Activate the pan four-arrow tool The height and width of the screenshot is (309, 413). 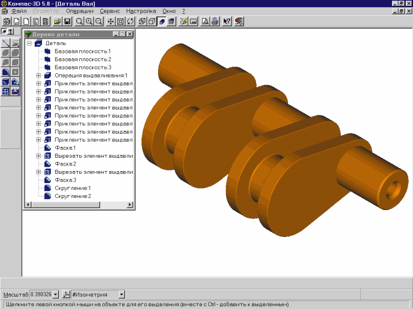110,21
